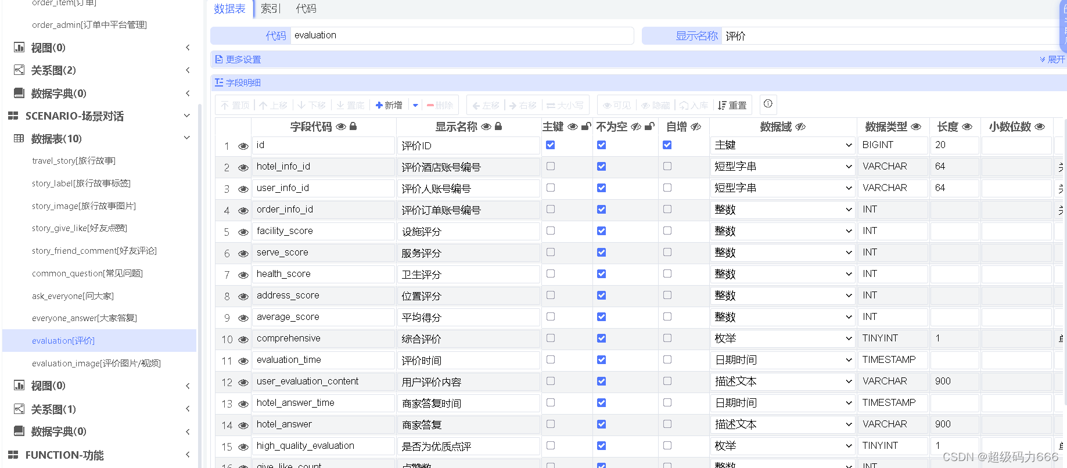Screen dimensions: 1067x468
Task: Click the unlock icon in 主键 header
Action: click(586, 127)
